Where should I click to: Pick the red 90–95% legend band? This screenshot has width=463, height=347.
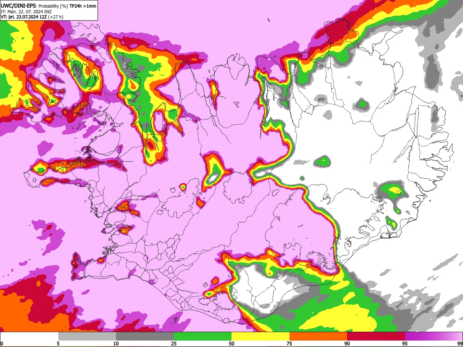[376, 337]
